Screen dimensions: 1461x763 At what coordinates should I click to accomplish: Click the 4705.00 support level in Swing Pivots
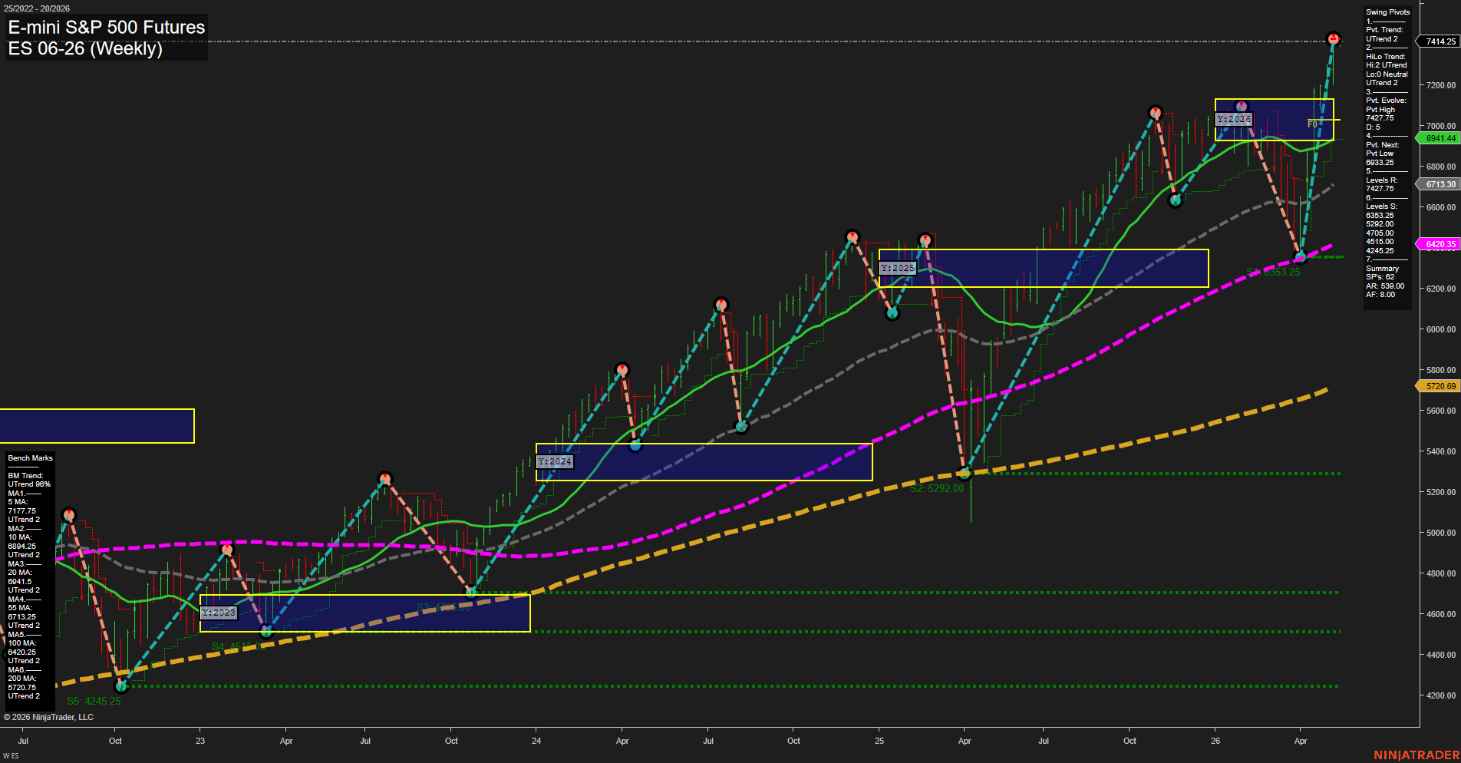click(1380, 233)
